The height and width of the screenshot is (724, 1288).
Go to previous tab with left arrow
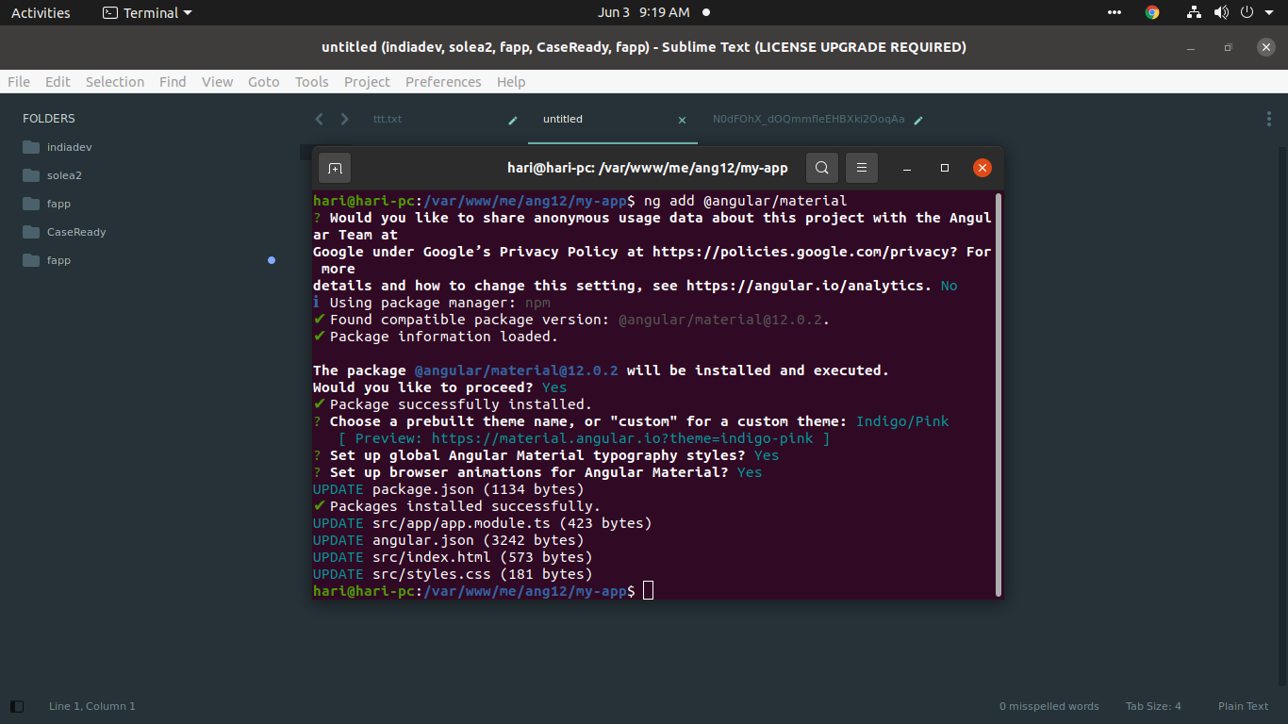tap(319, 119)
